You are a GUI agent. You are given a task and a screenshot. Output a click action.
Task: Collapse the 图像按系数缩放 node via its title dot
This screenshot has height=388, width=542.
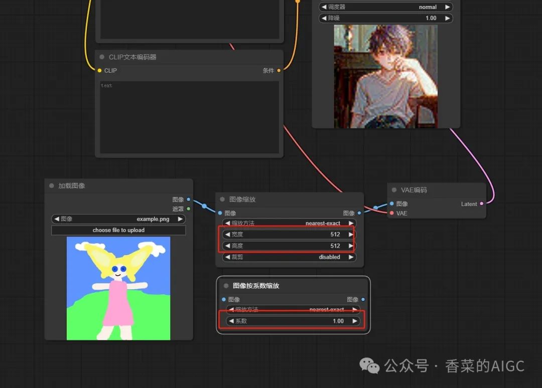pyautogui.click(x=226, y=286)
